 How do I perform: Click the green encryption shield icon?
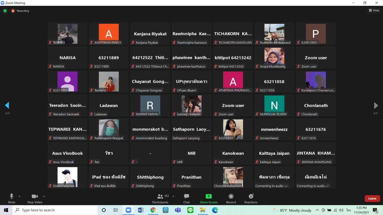pos(5,11)
